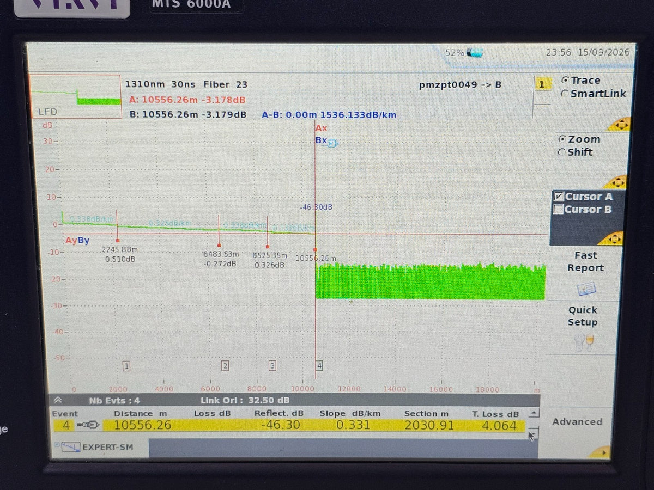Click the -46.30dB reflectance label on trace
Image resolution: width=654 pixels, height=490 pixels.
pyautogui.click(x=316, y=207)
